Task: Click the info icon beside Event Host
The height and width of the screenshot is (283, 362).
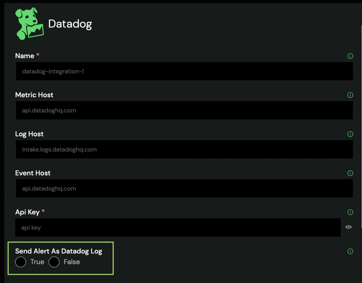Action: point(350,173)
